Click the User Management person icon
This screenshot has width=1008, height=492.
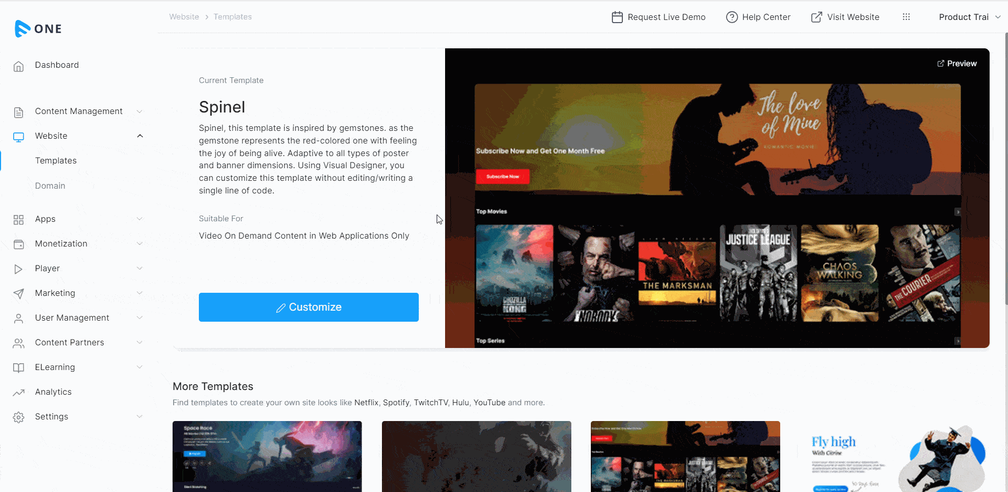(x=18, y=319)
